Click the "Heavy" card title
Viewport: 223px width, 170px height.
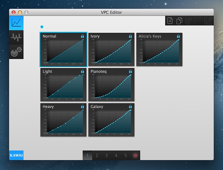tap(48, 106)
